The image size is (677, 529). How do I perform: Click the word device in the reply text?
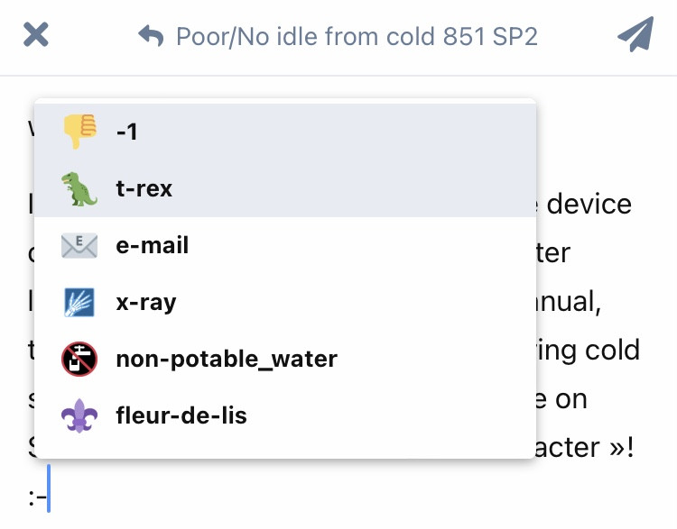[x=589, y=205]
